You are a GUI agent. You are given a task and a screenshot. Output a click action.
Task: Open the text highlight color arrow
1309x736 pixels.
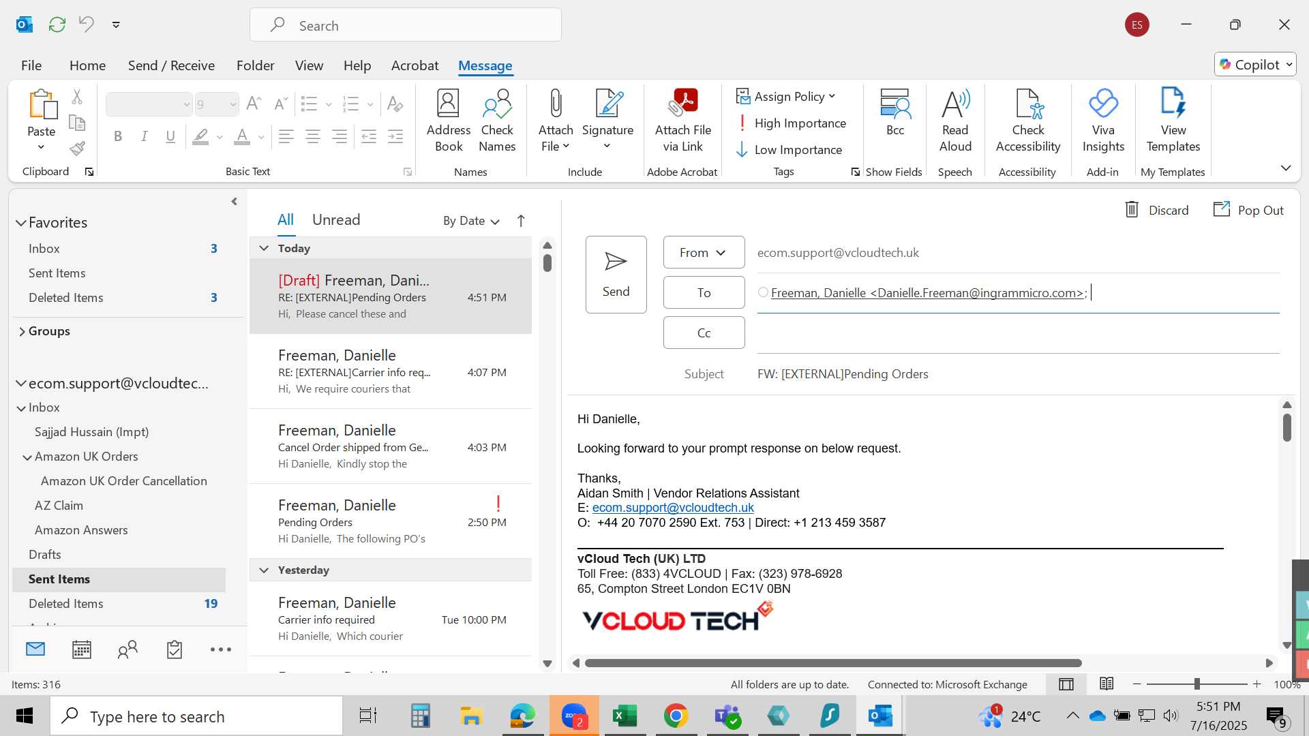pyautogui.click(x=220, y=137)
